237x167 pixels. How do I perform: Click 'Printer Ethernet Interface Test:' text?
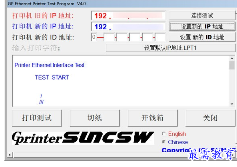pyautogui.click(x=50, y=65)
